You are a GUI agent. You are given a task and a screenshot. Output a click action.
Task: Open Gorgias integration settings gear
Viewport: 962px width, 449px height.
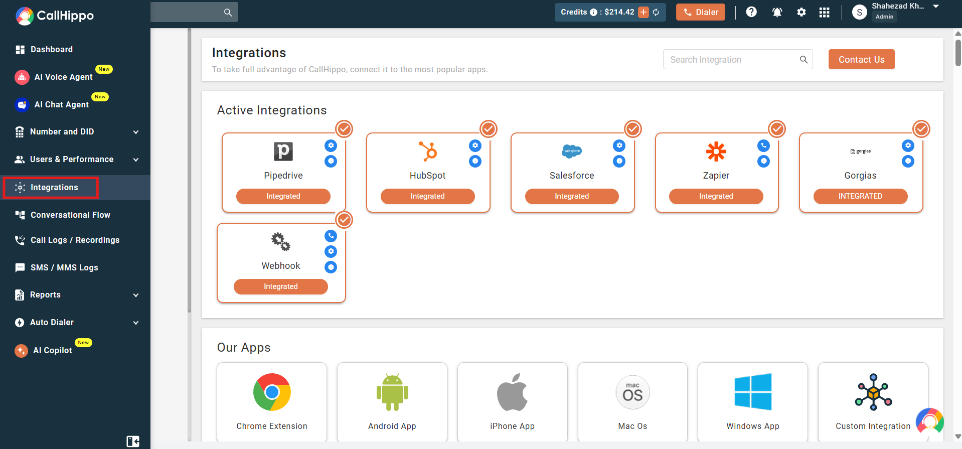908,145
